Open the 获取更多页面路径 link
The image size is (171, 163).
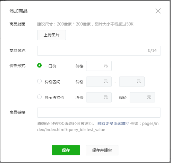(x=113, y=124)
